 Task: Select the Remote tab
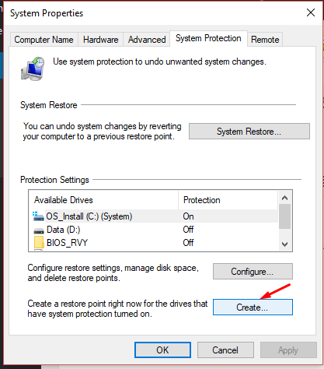pos(265,40)
